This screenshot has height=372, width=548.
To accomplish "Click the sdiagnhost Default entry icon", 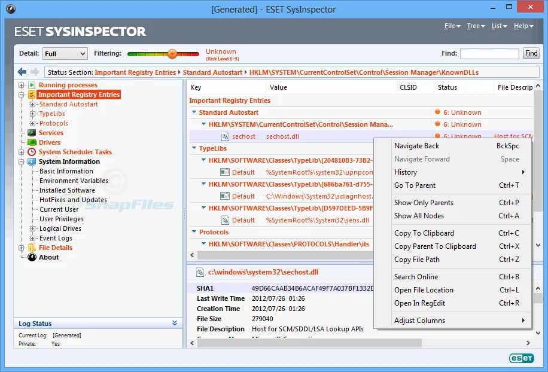I will coord(225,196).
